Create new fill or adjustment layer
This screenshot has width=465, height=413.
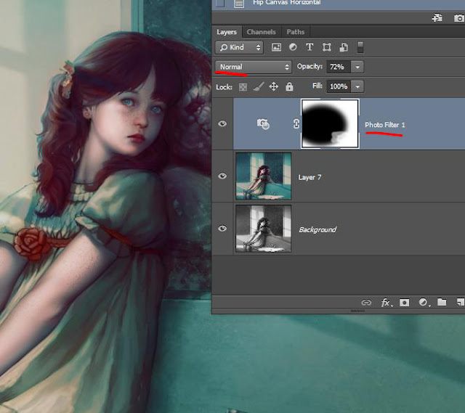click(x=424, y=303)
